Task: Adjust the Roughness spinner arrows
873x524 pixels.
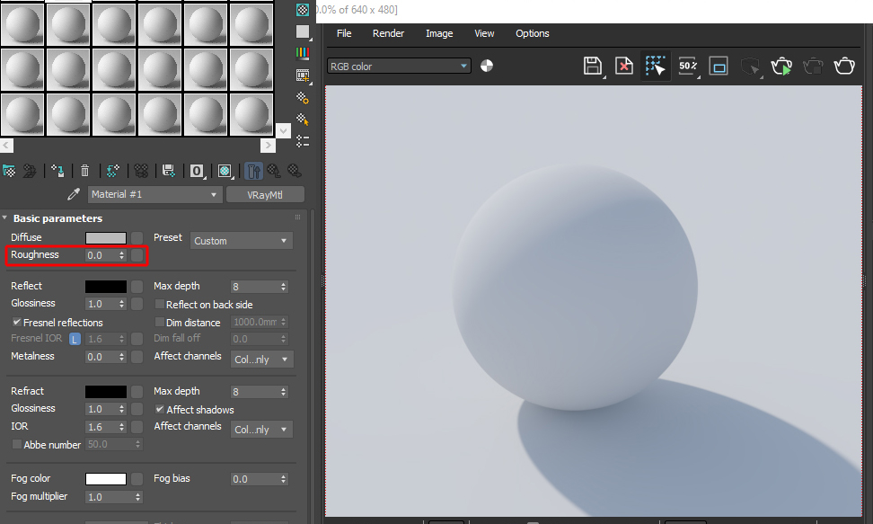Action: pos(122,255)
